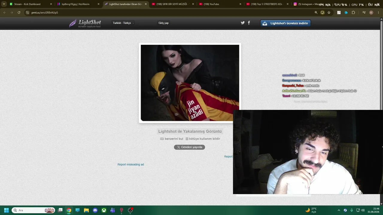Image resolution: width=383 pixels, height=215 pixels.
Task: Open the Chrome profile avatar menu
Action: tap(371, 13)
